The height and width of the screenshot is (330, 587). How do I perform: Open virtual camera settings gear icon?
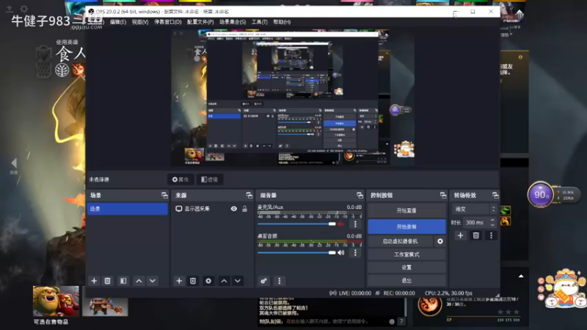440,241
